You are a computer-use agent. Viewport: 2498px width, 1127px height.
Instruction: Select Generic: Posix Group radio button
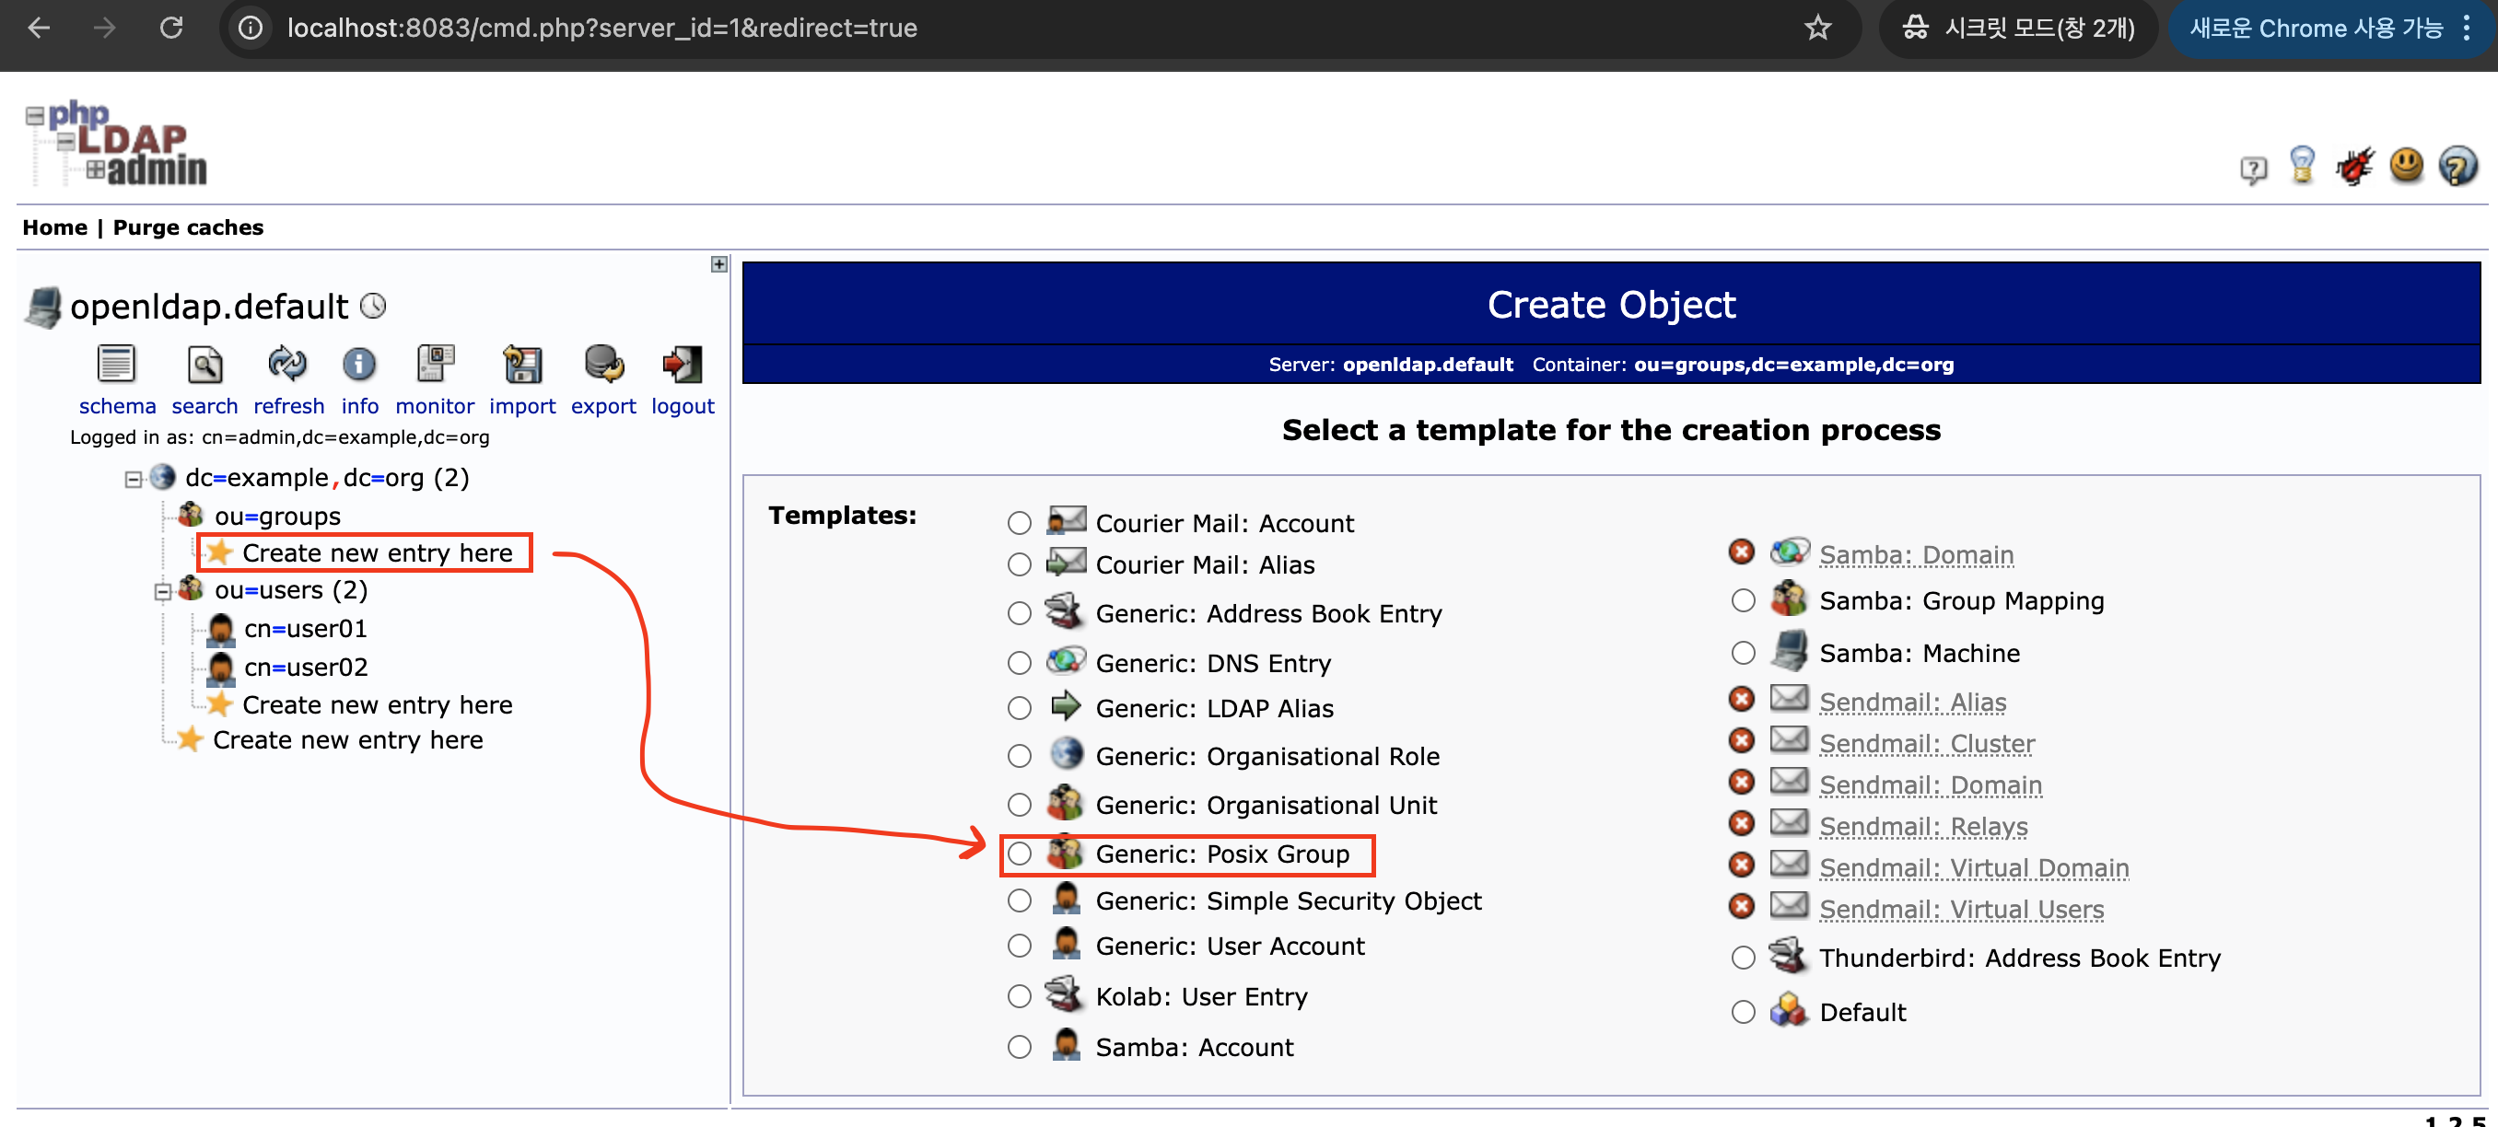click(1019, 854)
